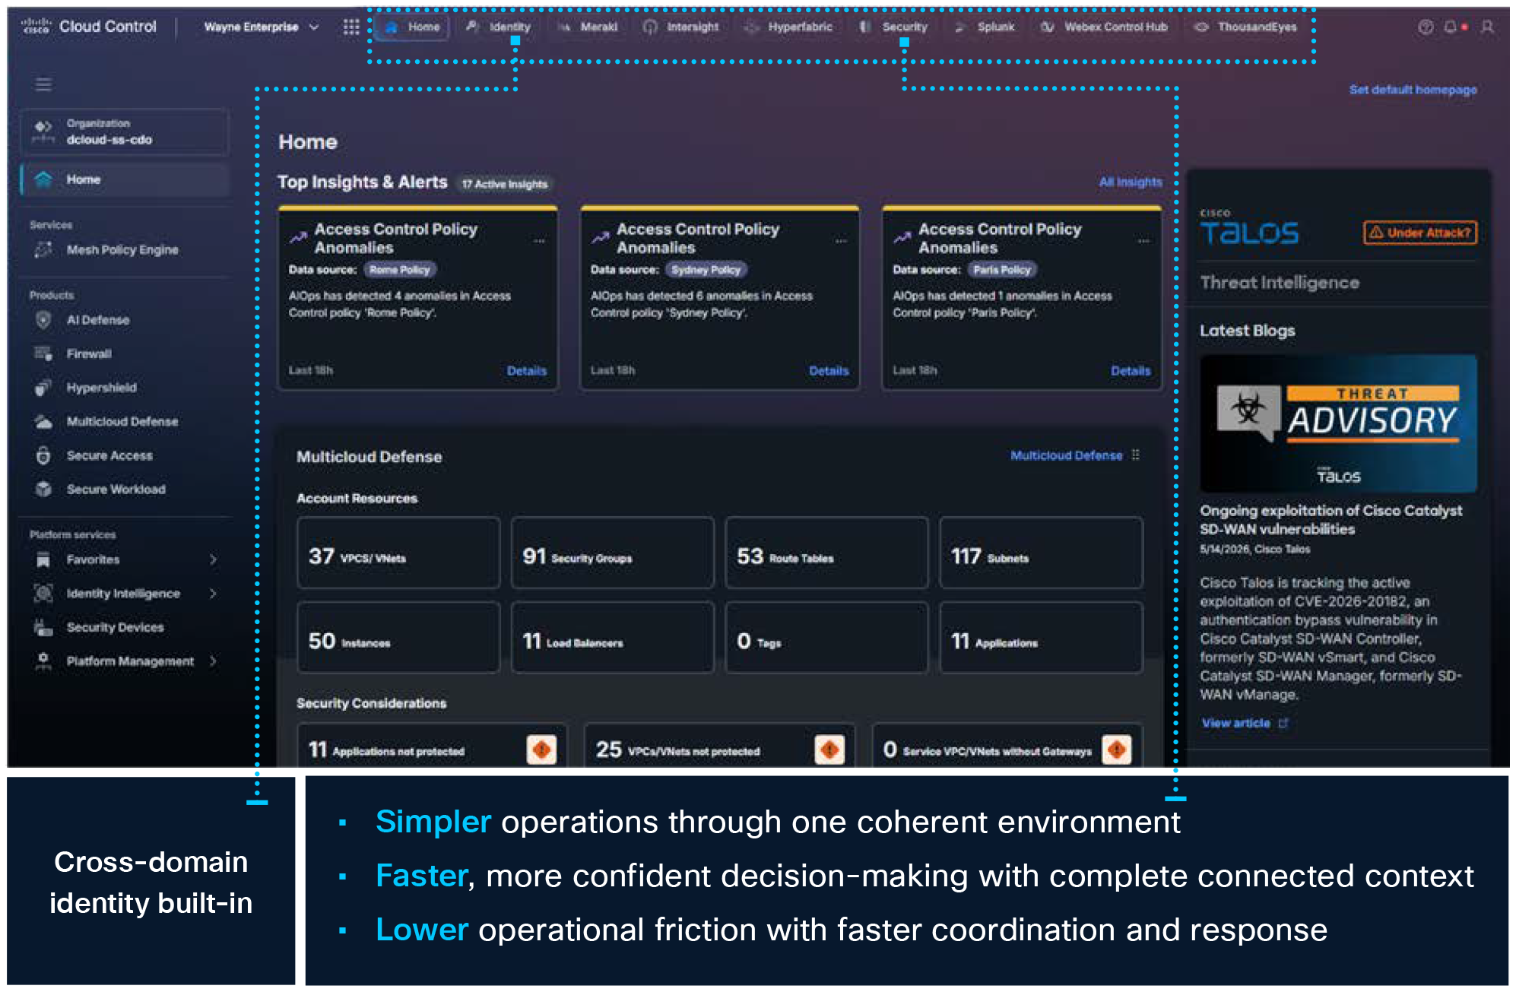Image resolution: width=1516 pixels, height=992 pixels.
Task: Open Details on Paris Policy card
Action: click(1131, 371)
